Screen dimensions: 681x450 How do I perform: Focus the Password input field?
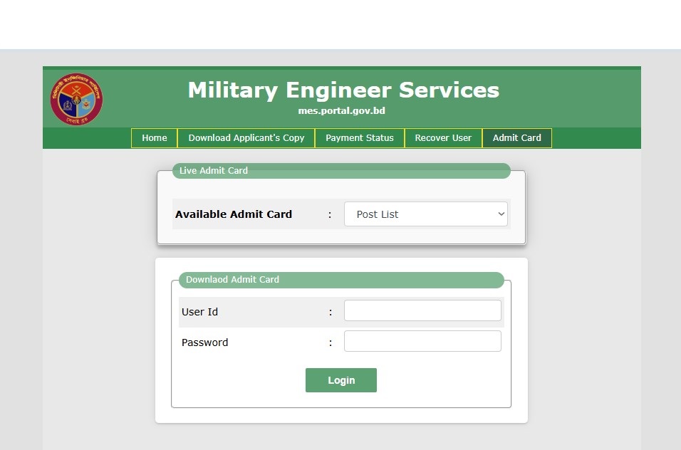[422, 341]
